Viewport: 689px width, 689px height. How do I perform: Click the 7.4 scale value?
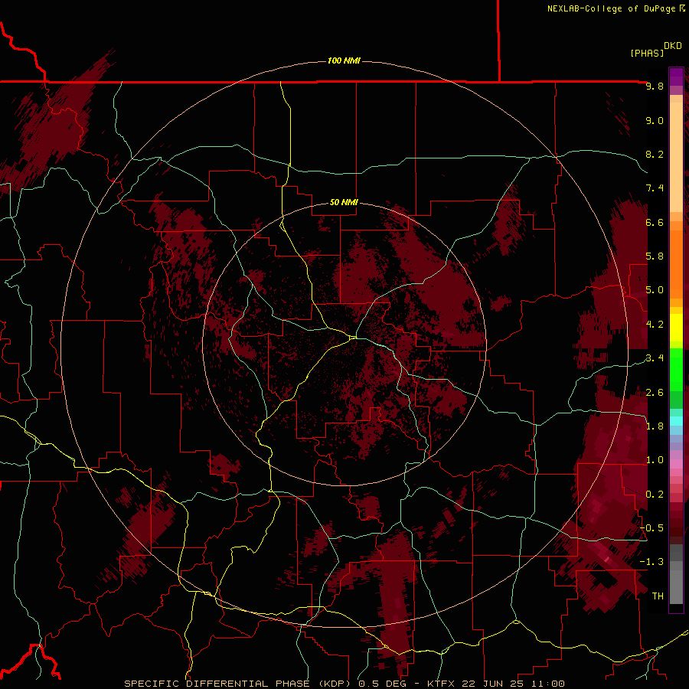655,188
